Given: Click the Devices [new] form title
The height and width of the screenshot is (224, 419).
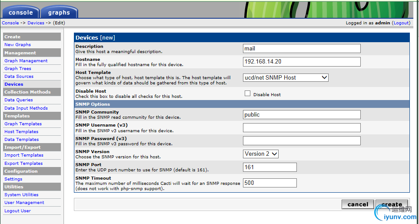Looking at the screenshot, I should (95, 38).
